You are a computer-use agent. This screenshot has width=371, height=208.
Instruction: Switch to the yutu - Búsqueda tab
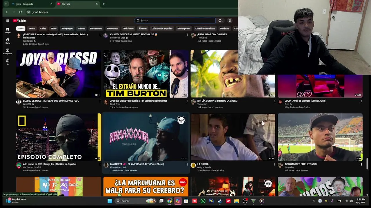[x=32, y=4]
